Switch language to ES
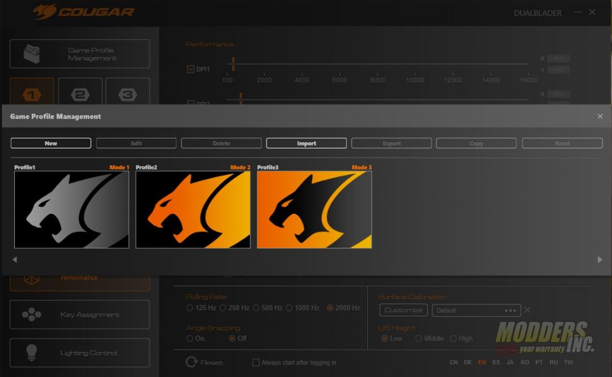The height and width of the screenshot is (377, 612). tap(496, 363)
